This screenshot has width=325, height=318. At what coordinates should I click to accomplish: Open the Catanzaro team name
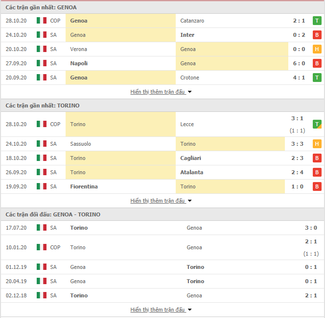[x=192, y=21]
